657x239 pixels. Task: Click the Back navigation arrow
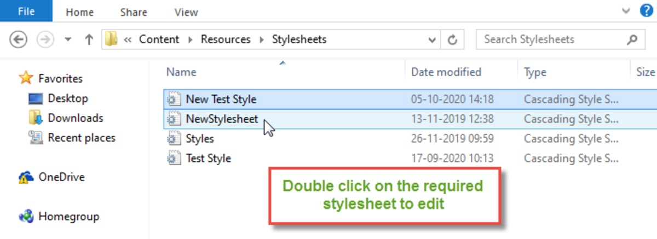pos(19,39)
